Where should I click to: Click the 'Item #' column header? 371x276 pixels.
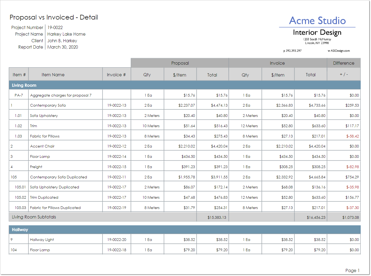[x=19, y=75]
